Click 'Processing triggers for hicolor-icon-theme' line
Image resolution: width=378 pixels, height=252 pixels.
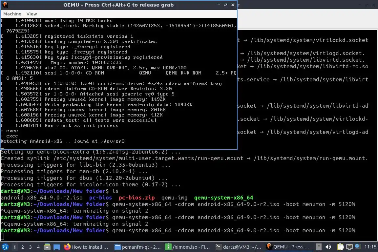point(91,185)
